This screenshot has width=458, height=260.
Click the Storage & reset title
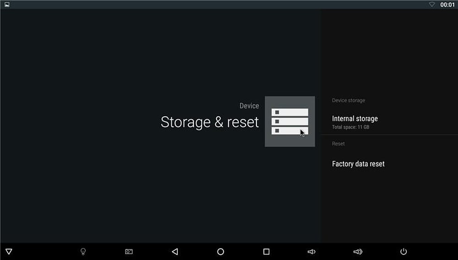pos(209,122)
